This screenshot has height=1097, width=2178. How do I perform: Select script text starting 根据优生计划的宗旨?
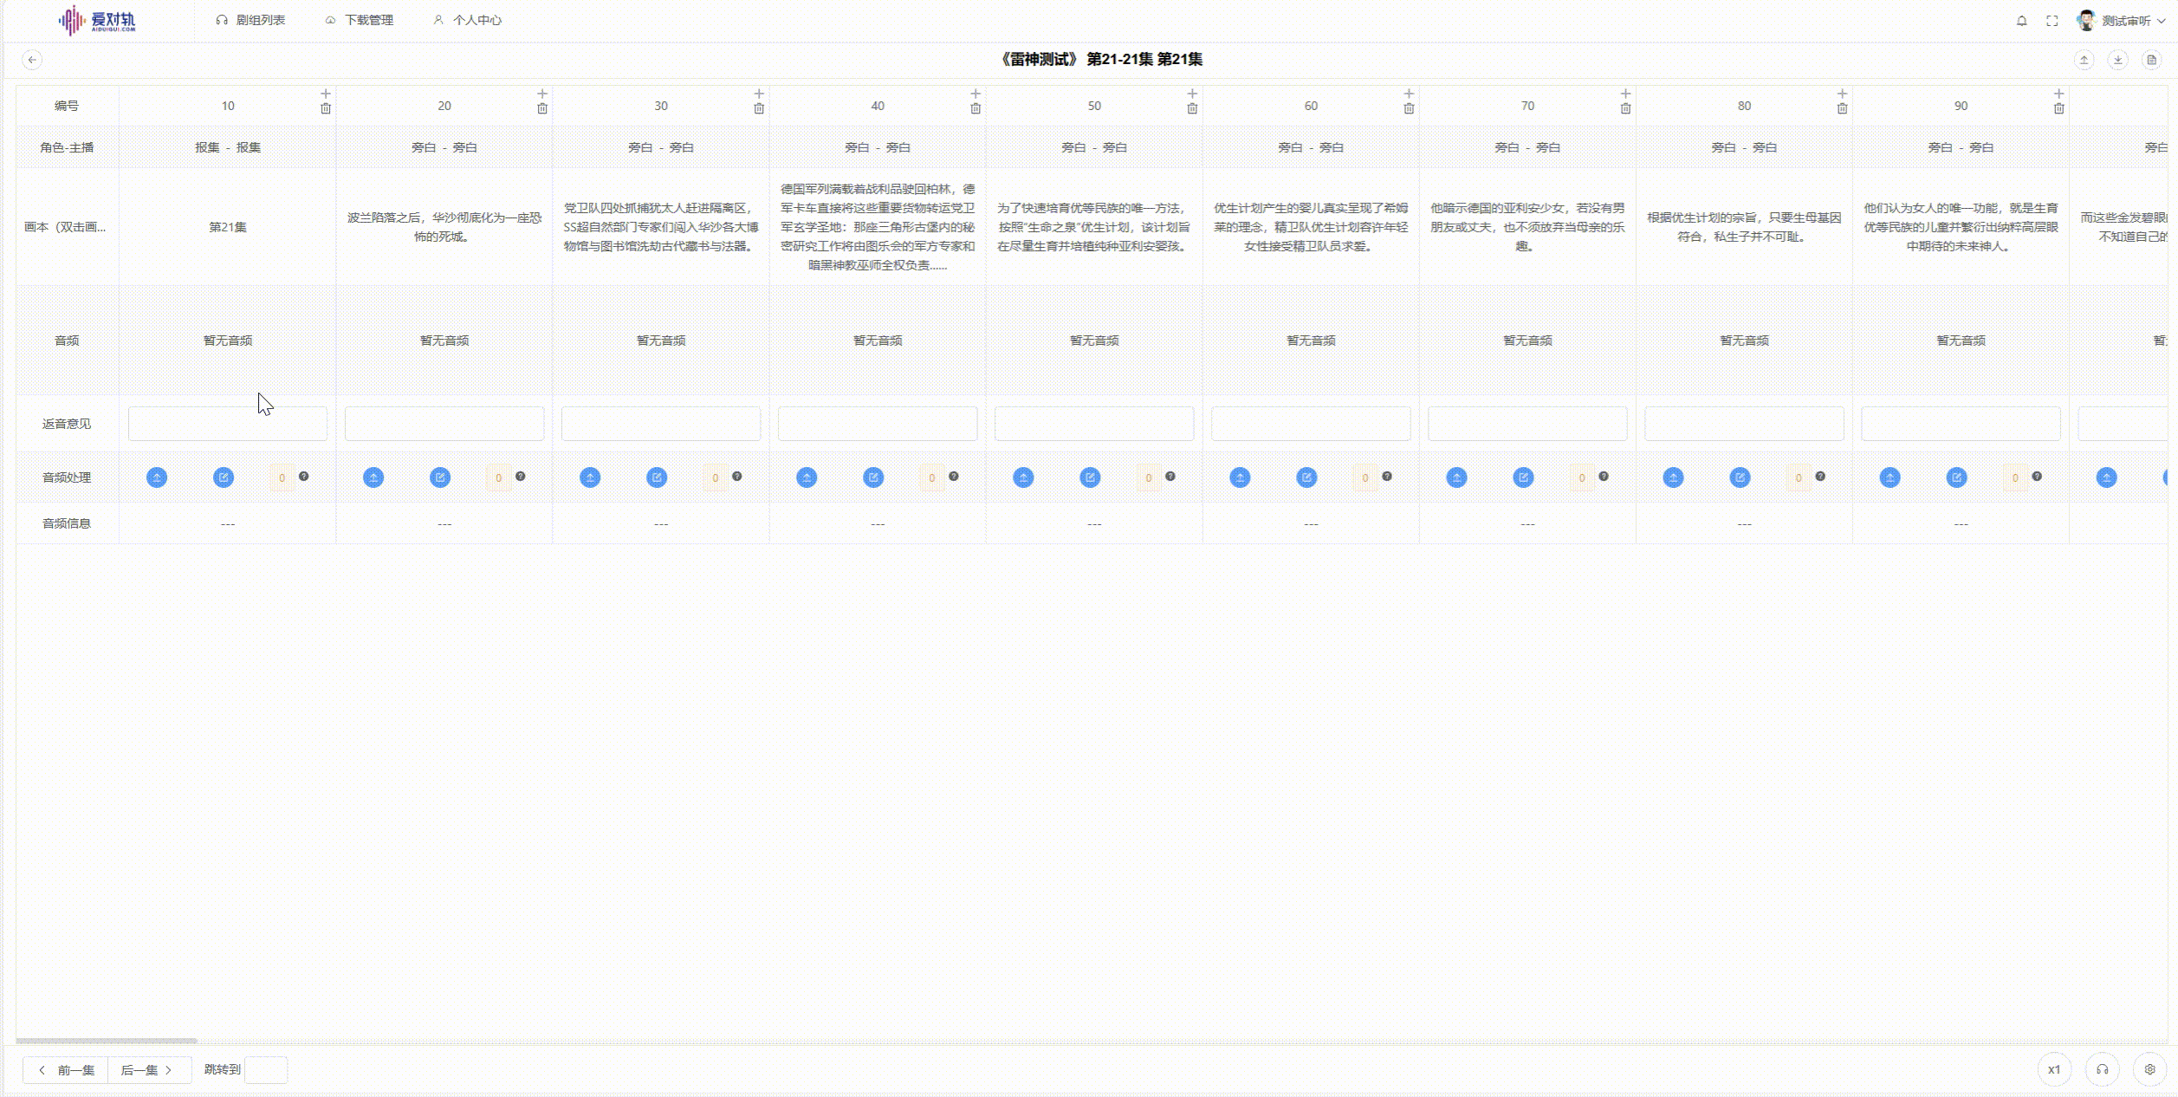(x=1744, y=227)
